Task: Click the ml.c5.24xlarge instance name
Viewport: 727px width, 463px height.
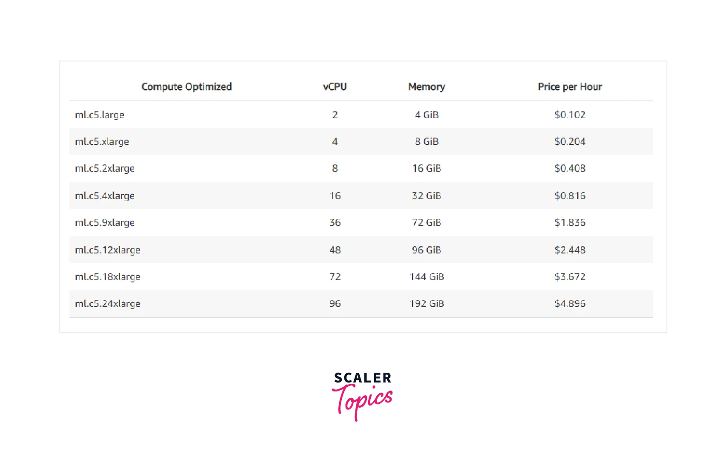Action: pyautogui.click(x=108, y=304)
